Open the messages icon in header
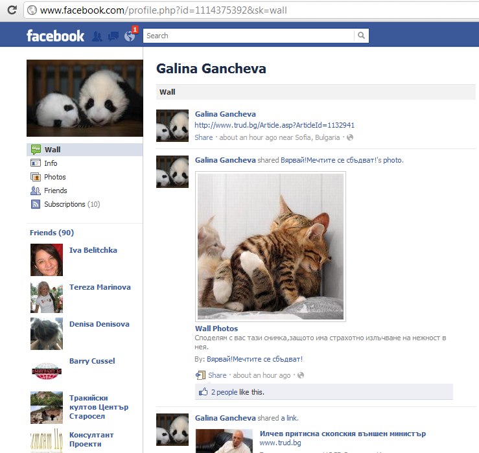Screen dimensions: 479x453 click(113, 36)
